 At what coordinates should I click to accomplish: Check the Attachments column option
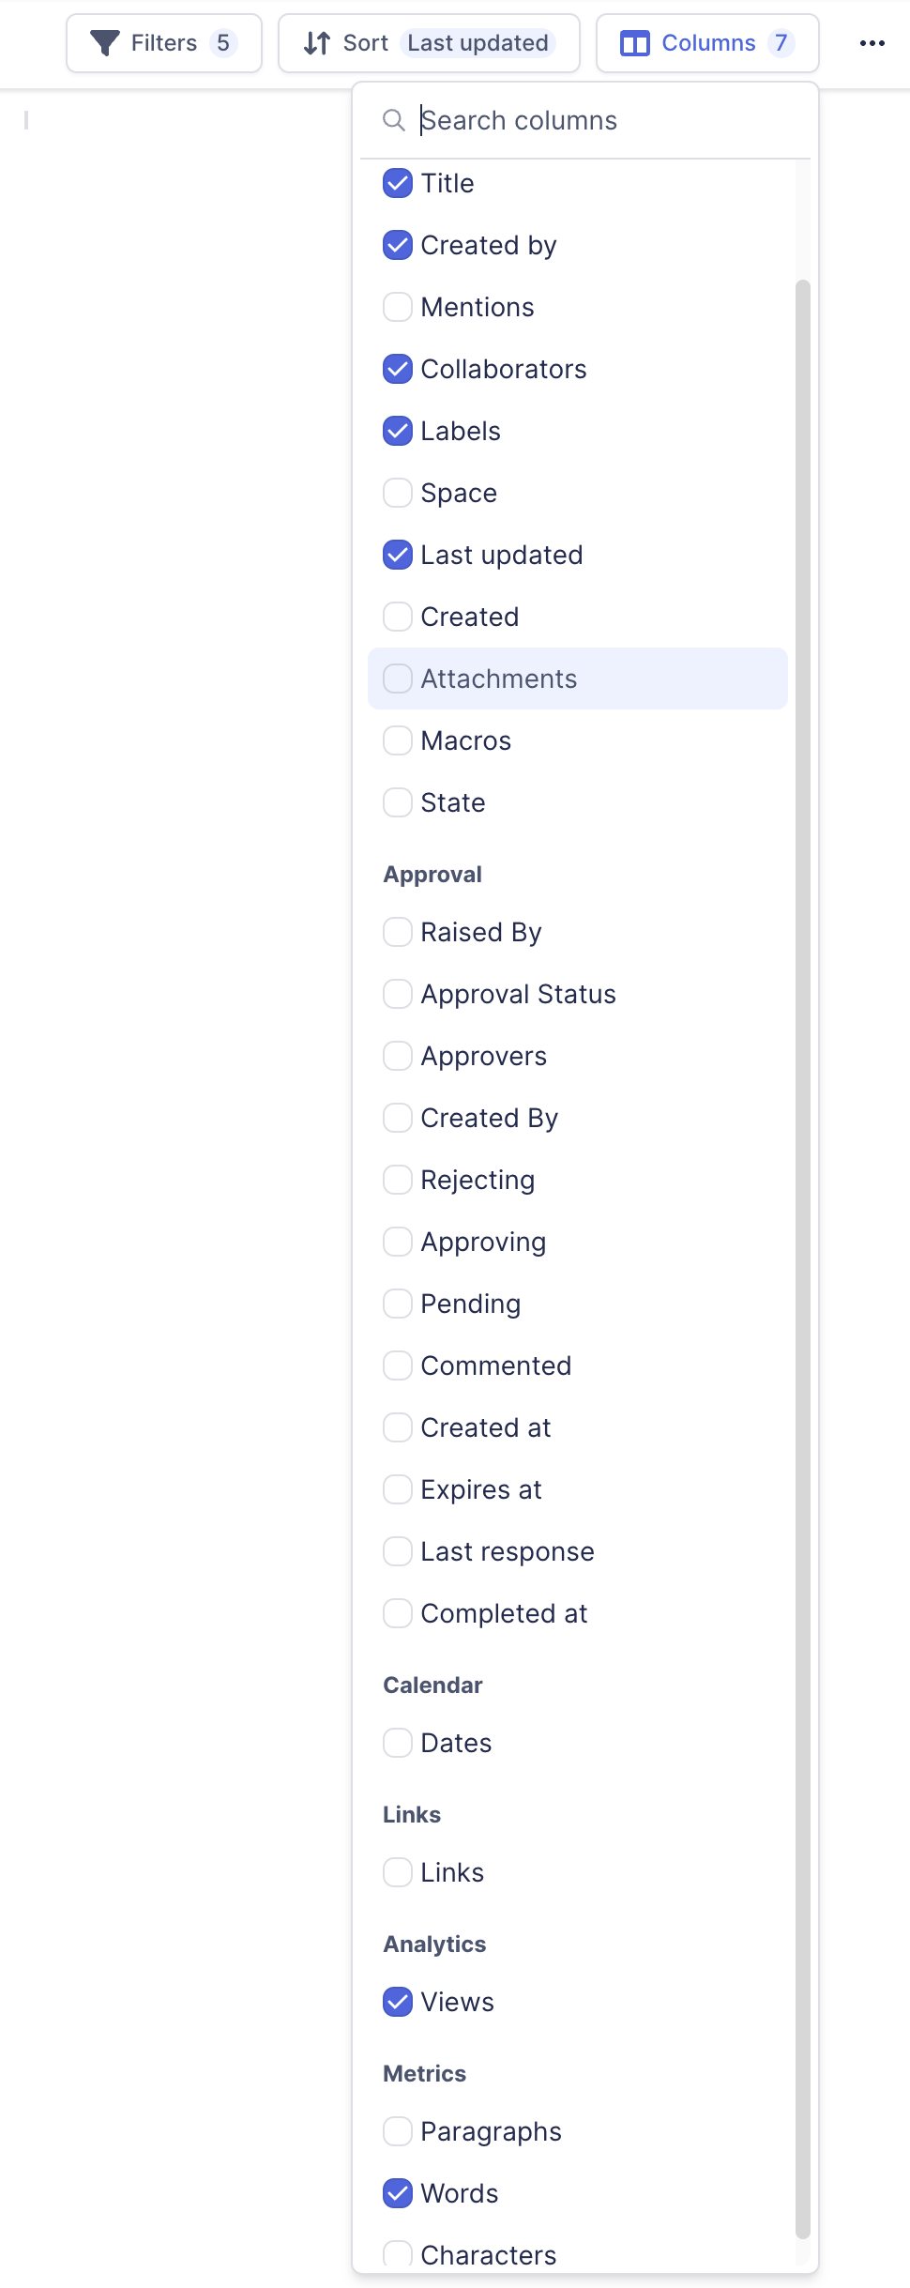[398, 679]
